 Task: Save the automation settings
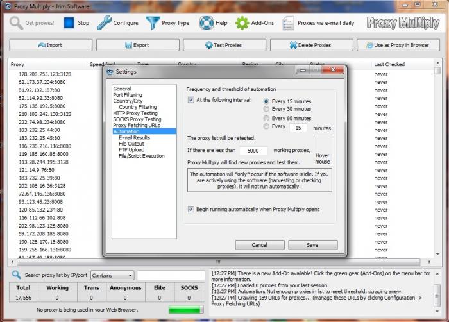tap(313, 245)
